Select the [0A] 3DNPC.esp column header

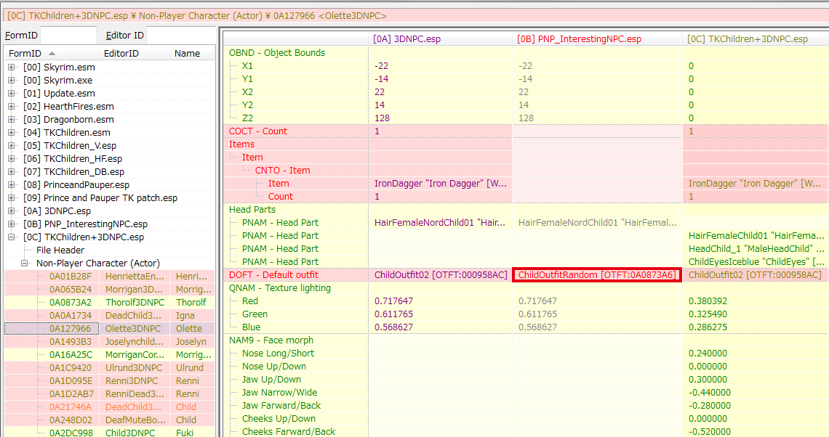pyautogui.click(x=440, y=38)
